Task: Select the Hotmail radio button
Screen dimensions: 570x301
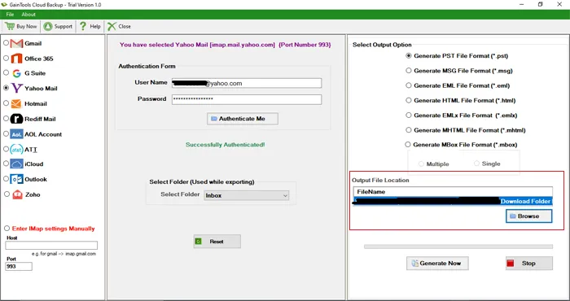Action: pos(7,103)
